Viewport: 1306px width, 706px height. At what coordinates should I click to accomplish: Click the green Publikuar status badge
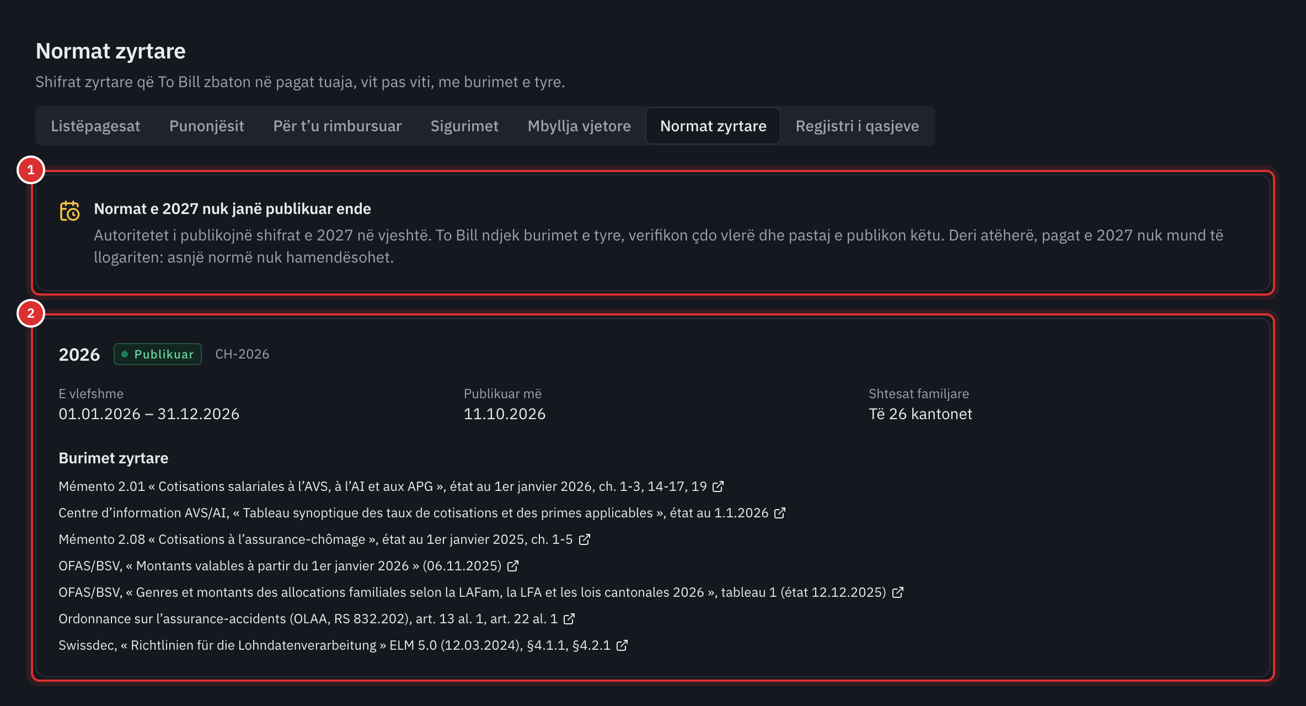coord(158,354)
